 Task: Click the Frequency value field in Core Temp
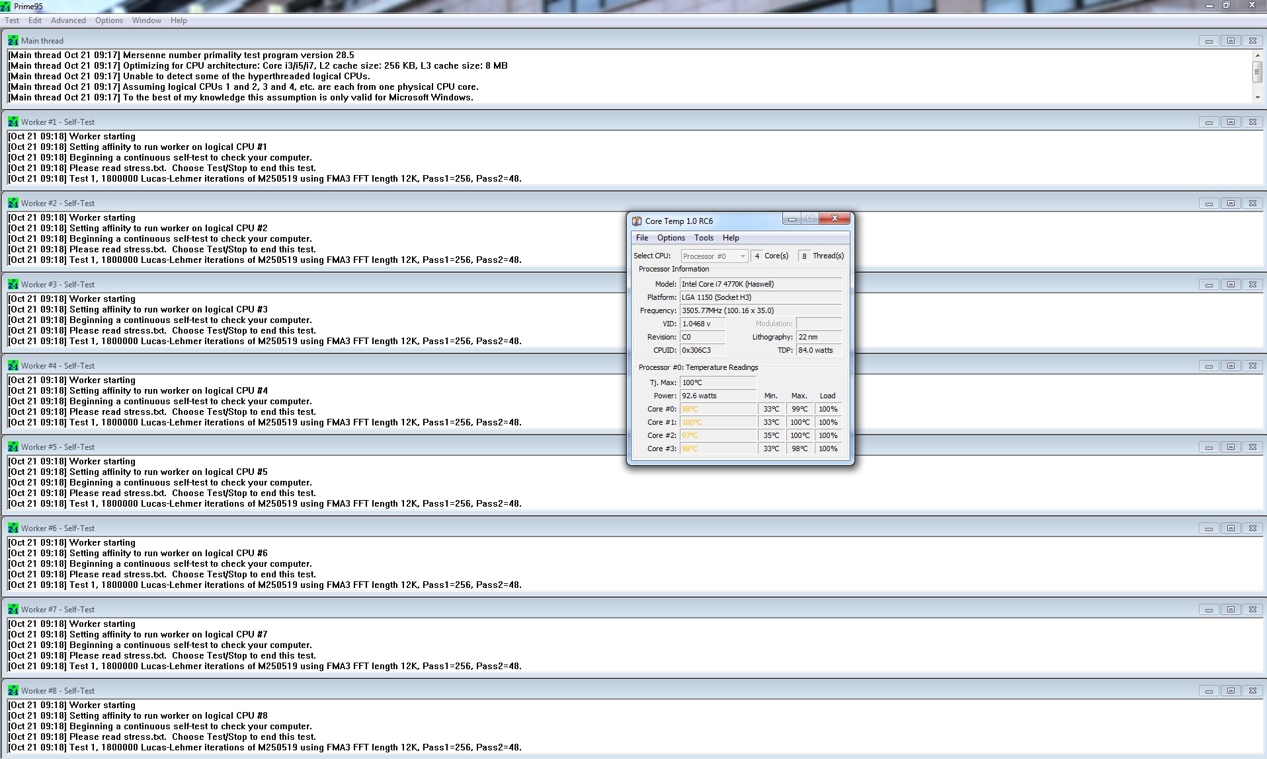pos(760,310)
